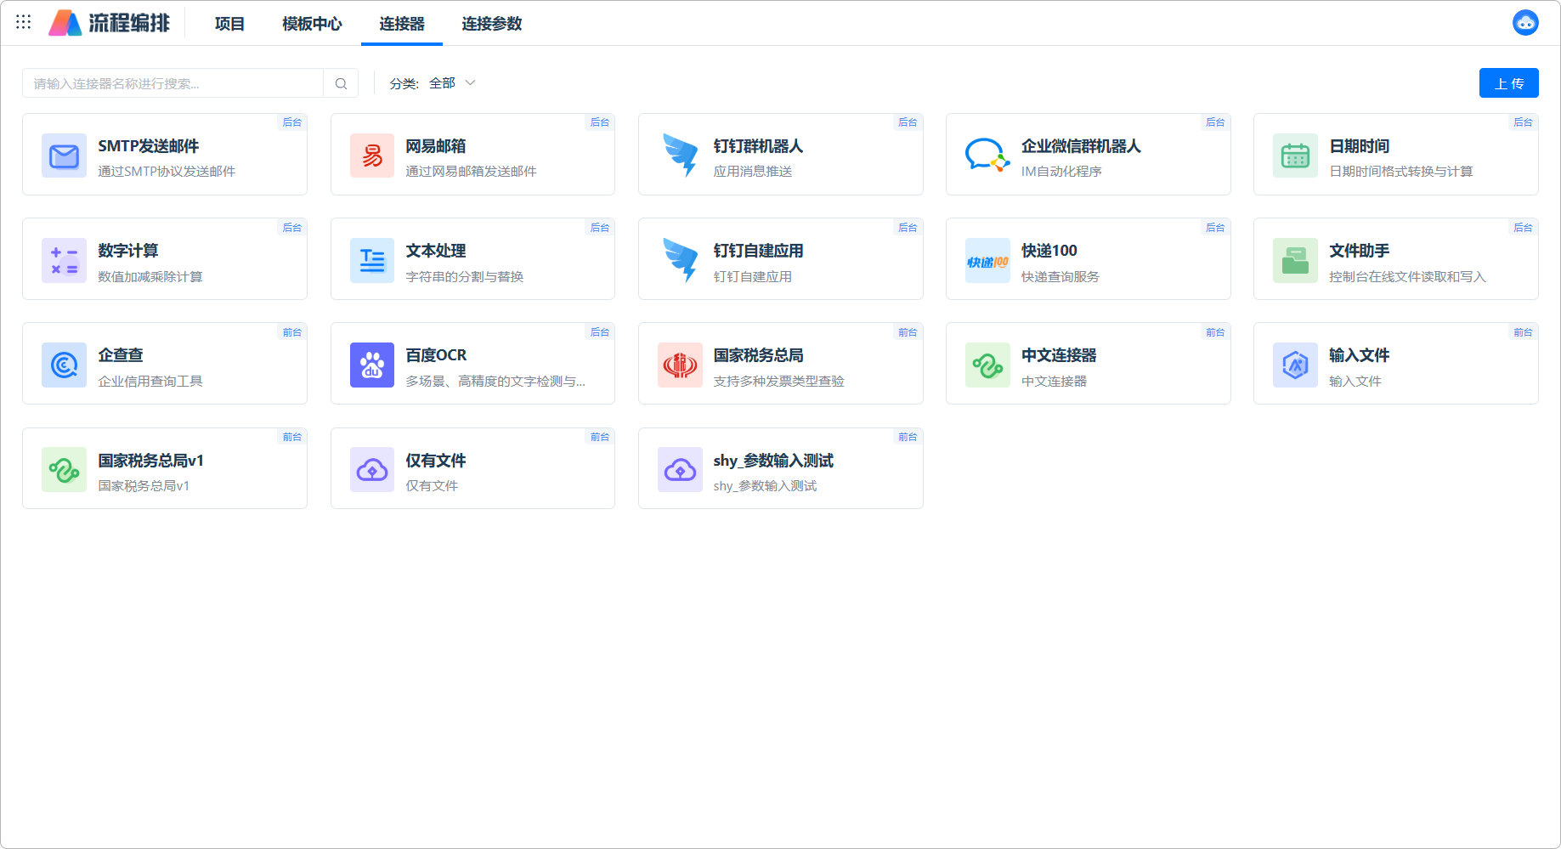Click the 国家税务总局 emblem icon

680,365
